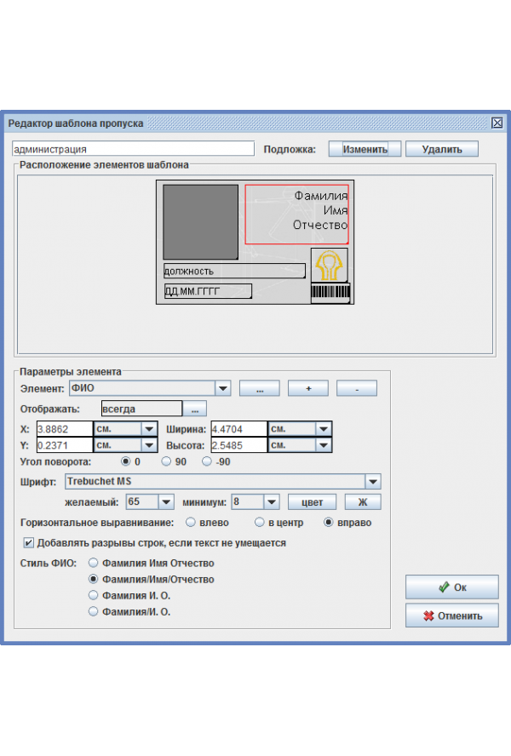This screenshot has height=756, width=511.
Task: Select the yellow logo icon on badge
Action: click(x=329, y=266)
